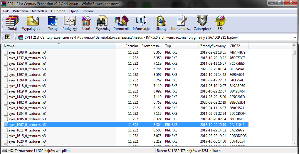Click the file icon of eyes_1620_0_textures.rx3
Screen dimensions: 299x154
pos(6,141)
